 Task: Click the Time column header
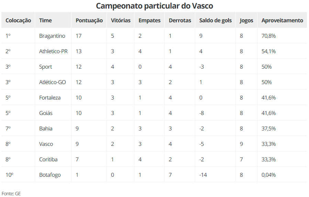pos(45,20)
